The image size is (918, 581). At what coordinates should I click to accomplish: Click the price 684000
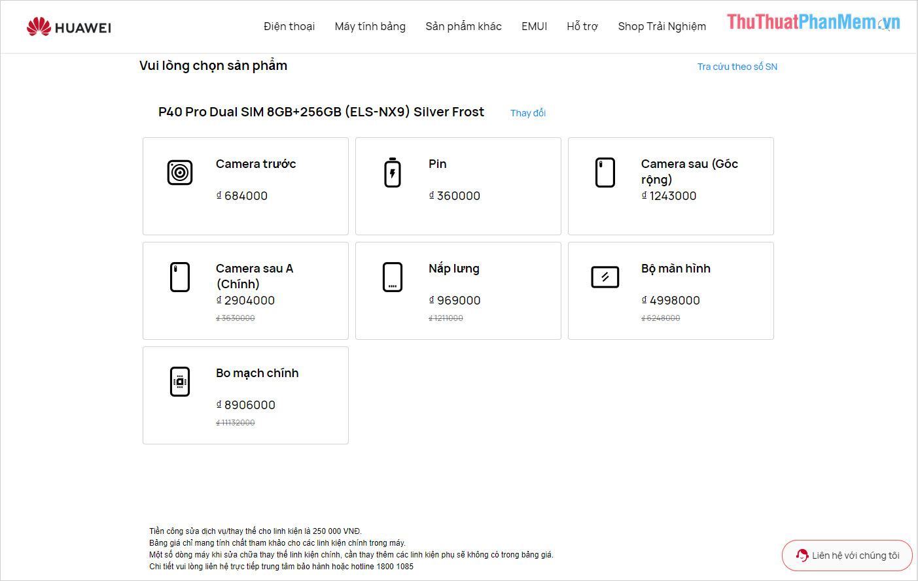pos(242,196)
